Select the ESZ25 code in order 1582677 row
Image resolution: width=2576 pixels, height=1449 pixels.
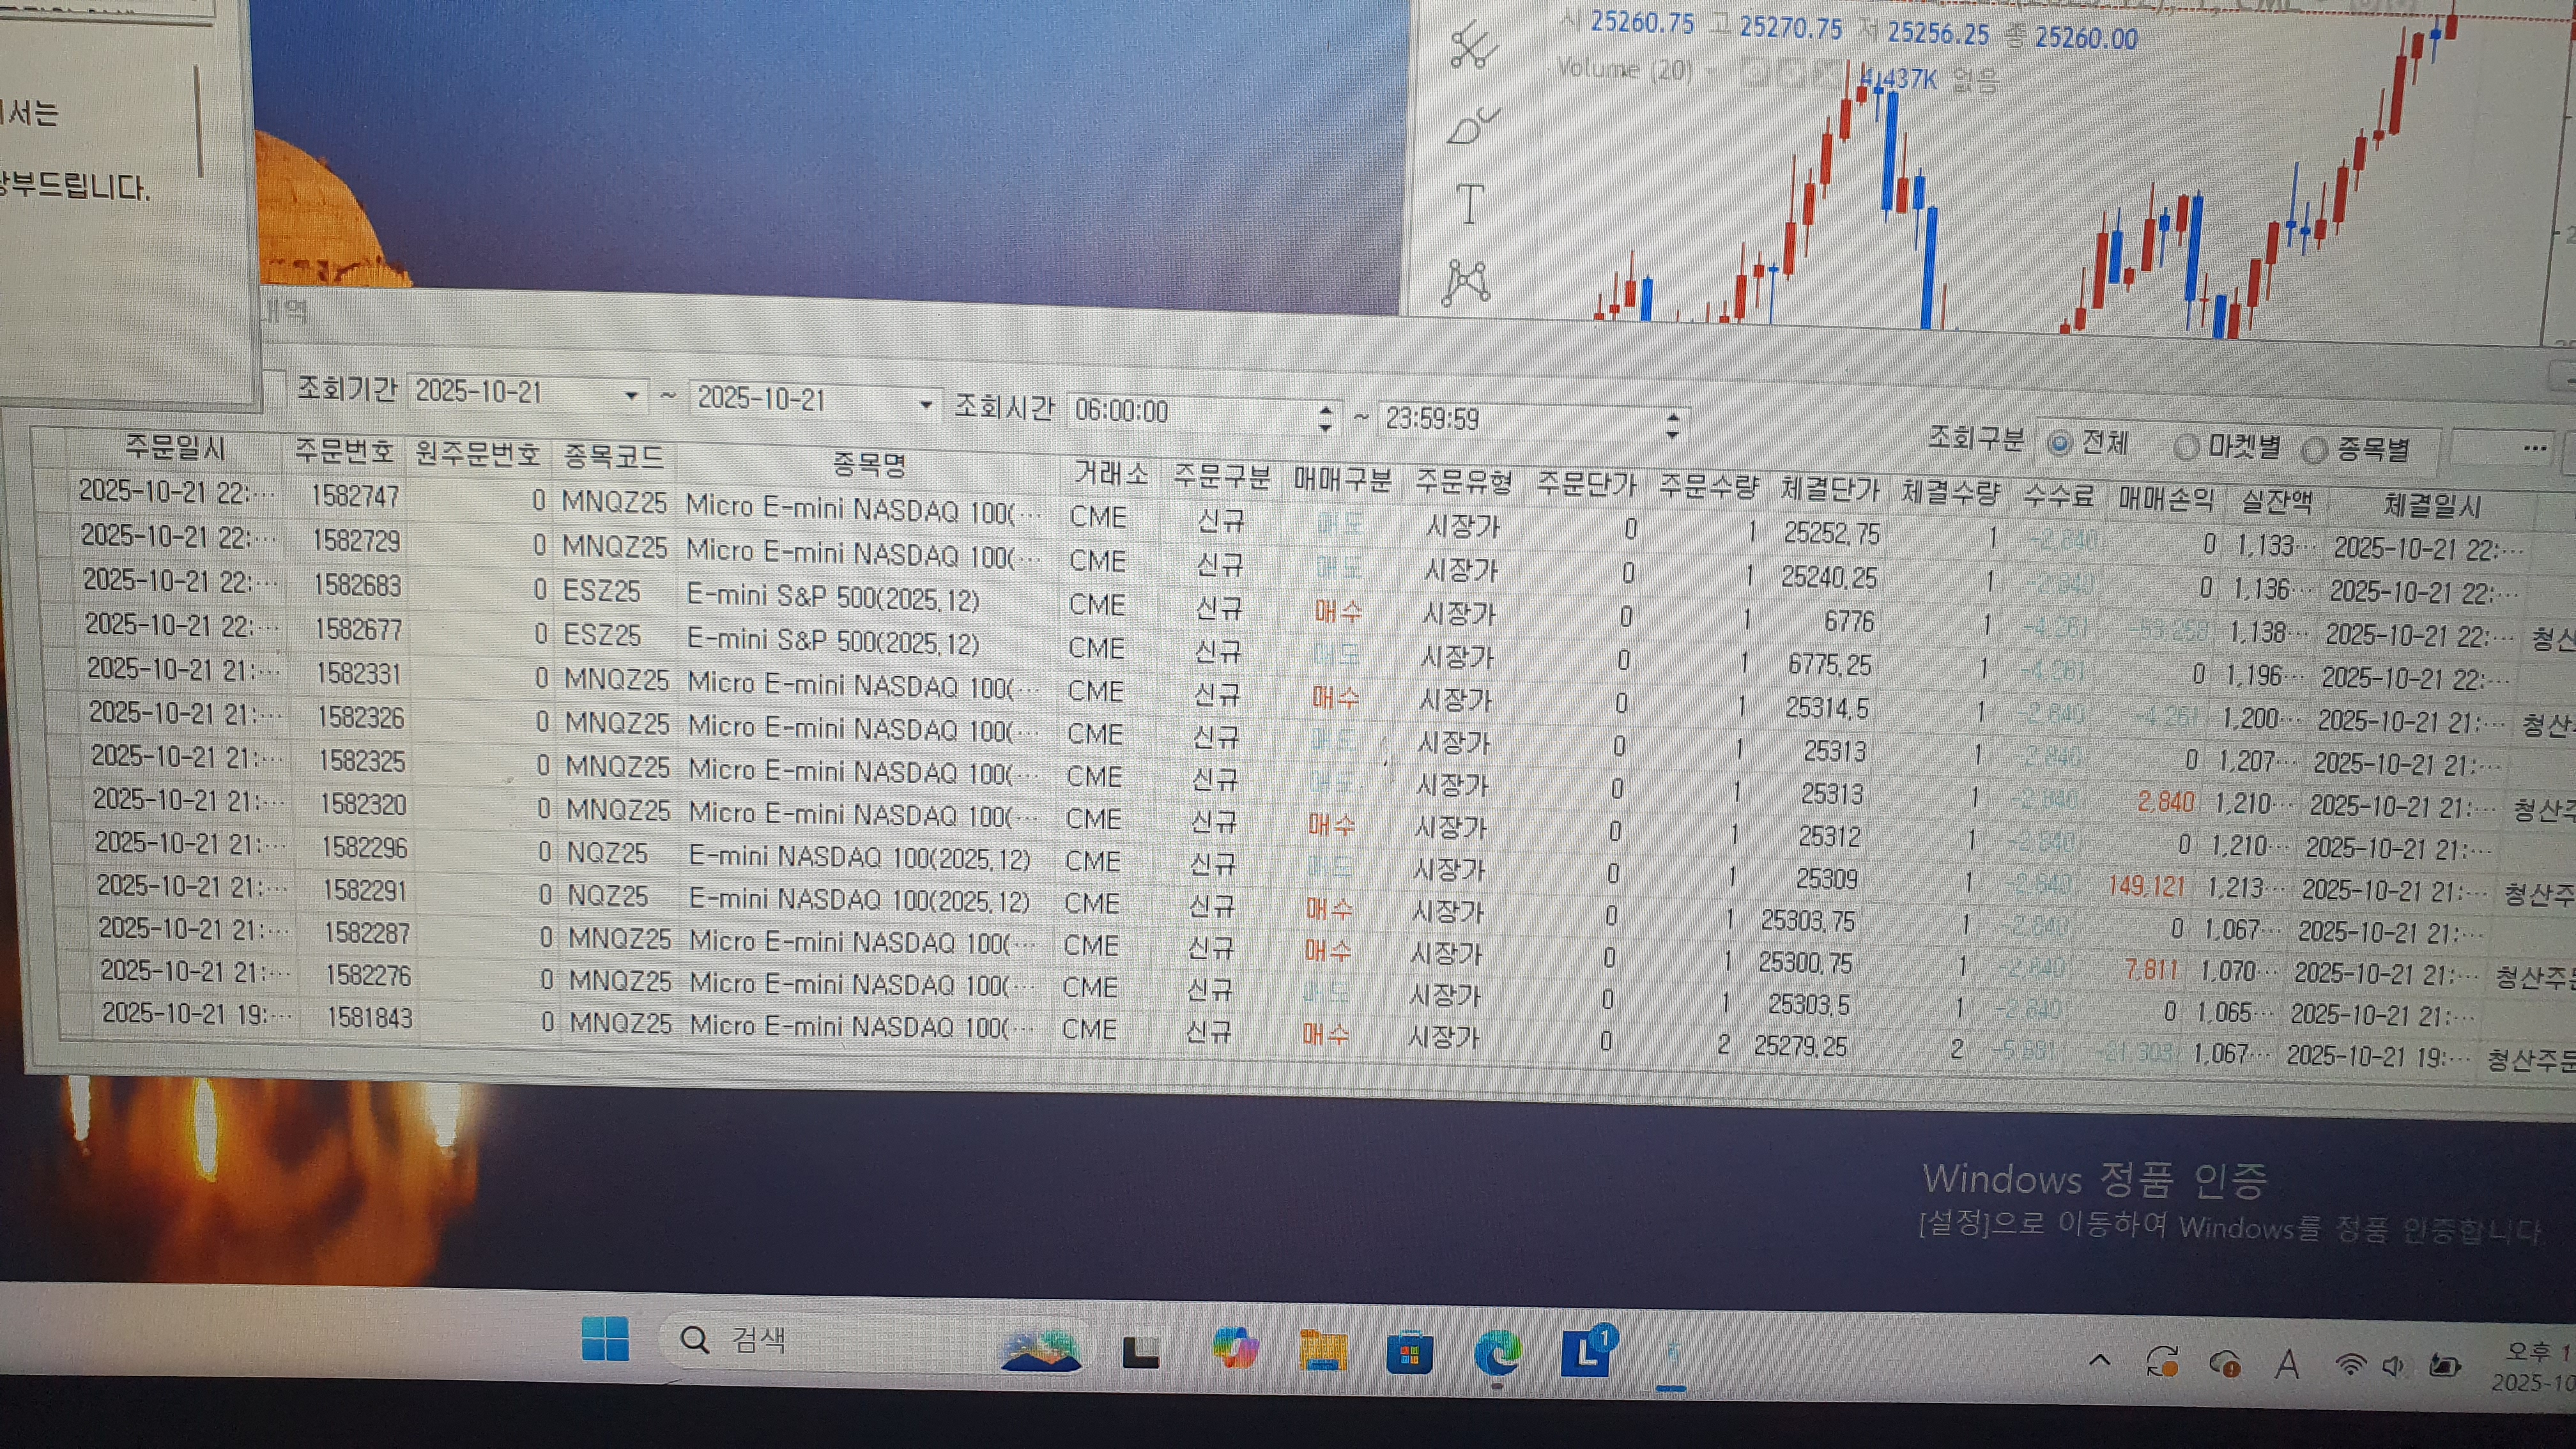click(601, 635)
